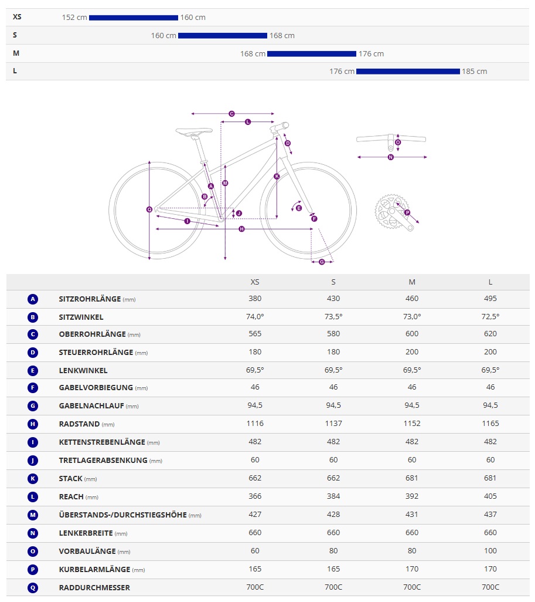Select the L column header in the geometry table
Image resolution: width=535 pixels, height=602 pixels.
click(x=490, y=282)
